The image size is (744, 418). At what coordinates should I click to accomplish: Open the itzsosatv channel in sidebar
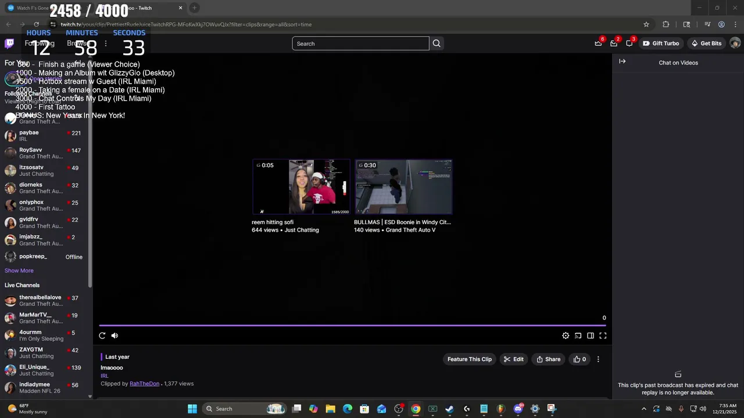click(x=45, y=171)
